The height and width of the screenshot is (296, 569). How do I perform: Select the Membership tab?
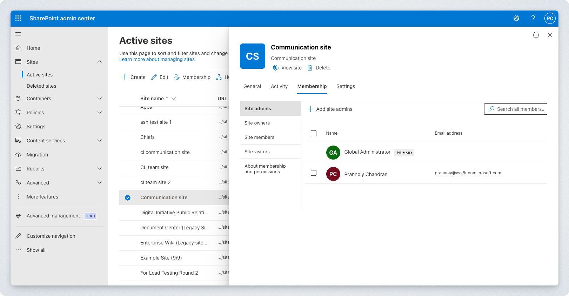point(312,86)
